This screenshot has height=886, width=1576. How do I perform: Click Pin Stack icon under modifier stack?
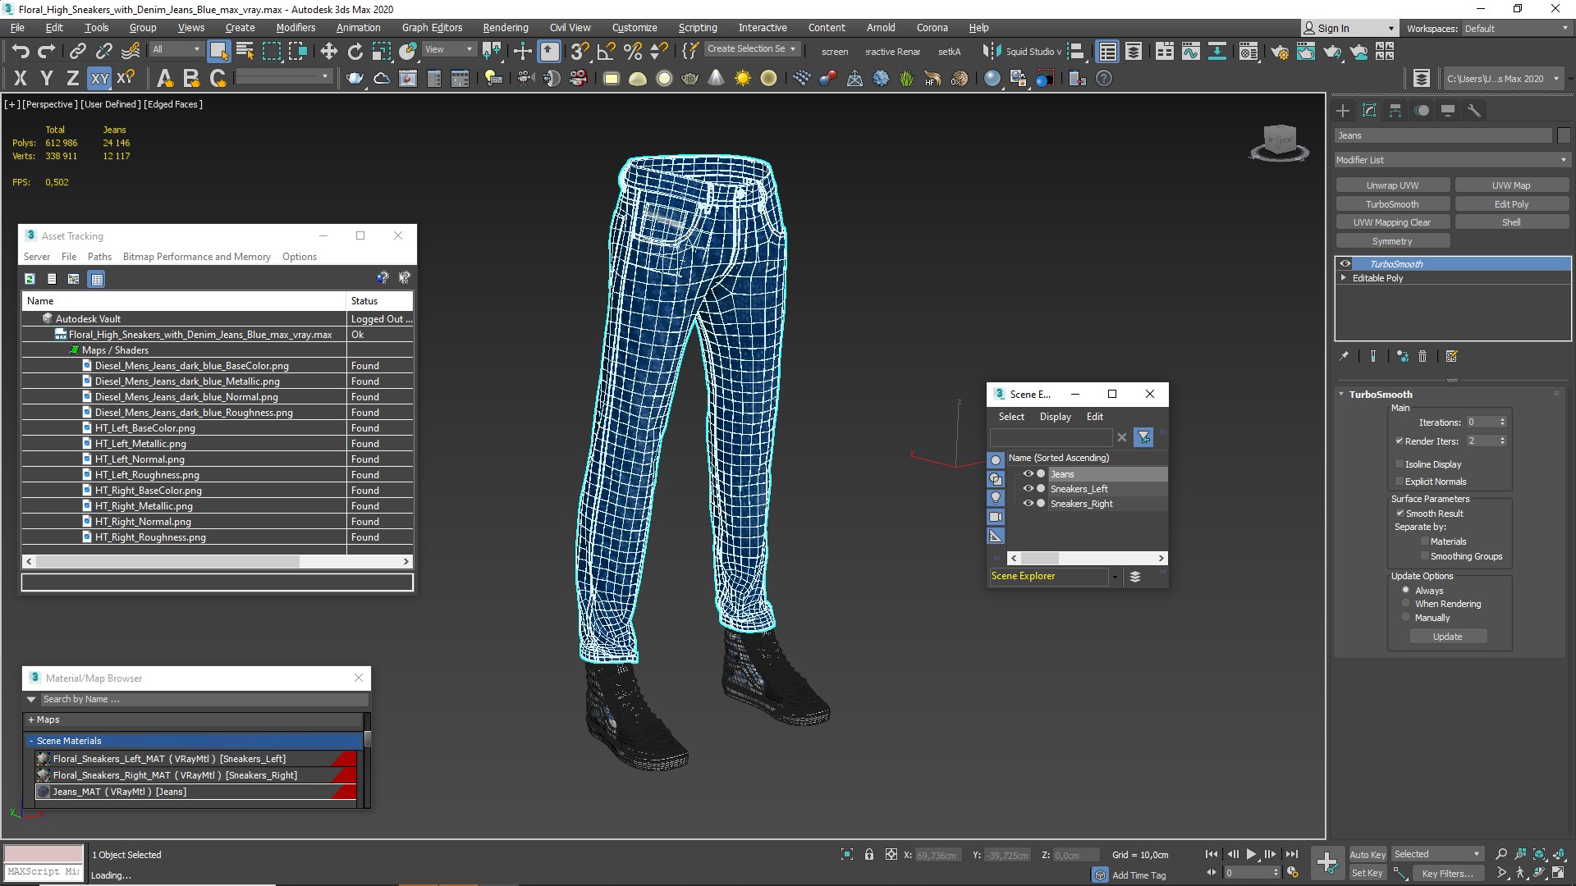click(1344, 356)
